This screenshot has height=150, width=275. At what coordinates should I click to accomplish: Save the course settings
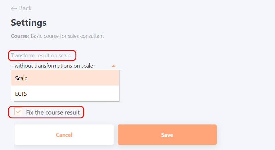tap(167, 135)
